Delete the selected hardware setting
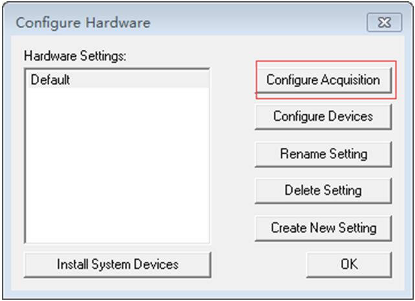 pyautogui.click(x=323, y=191)
